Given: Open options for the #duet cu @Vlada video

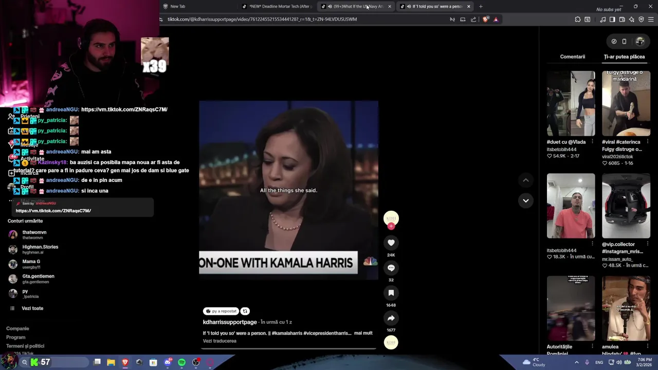Looking at the screenshot, I should 592,142.
